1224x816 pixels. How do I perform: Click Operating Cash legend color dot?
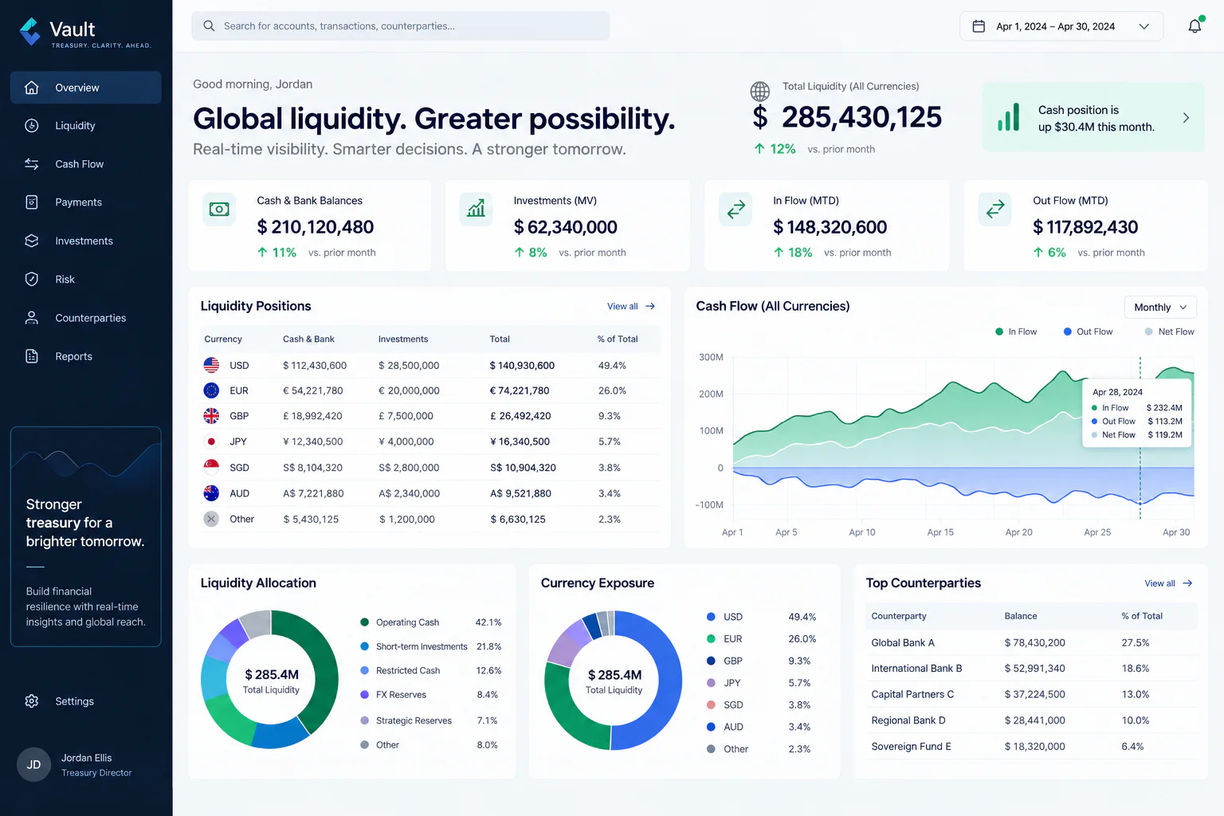364,622
